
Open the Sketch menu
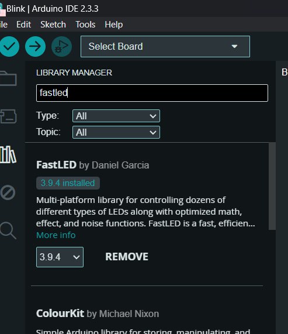point(53,25)
